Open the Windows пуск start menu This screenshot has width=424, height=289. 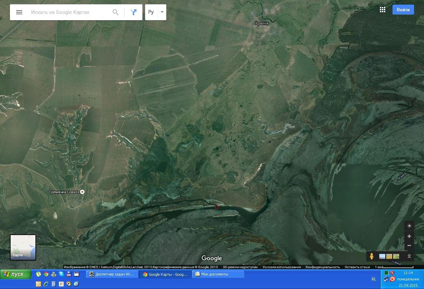pyautogui.click(x=16, y=274)
